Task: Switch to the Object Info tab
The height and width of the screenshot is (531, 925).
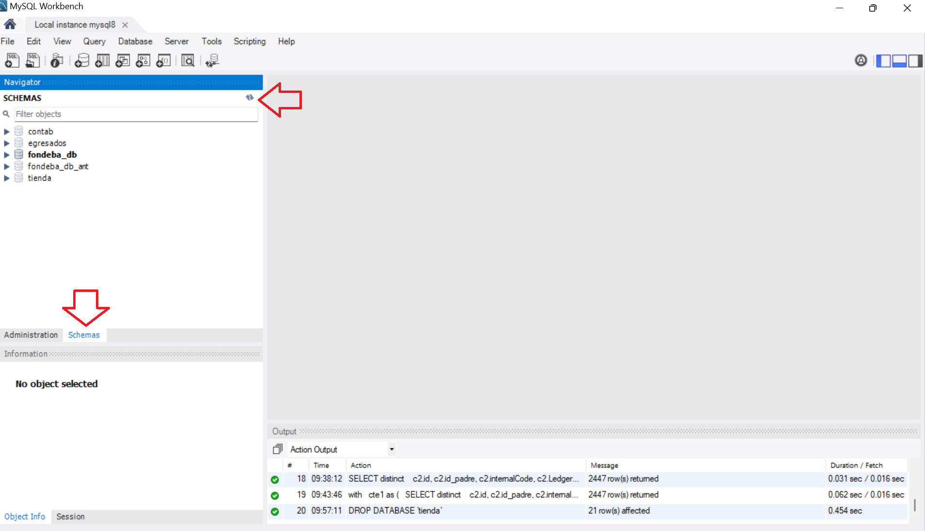Action: click(x=25, y=516)
